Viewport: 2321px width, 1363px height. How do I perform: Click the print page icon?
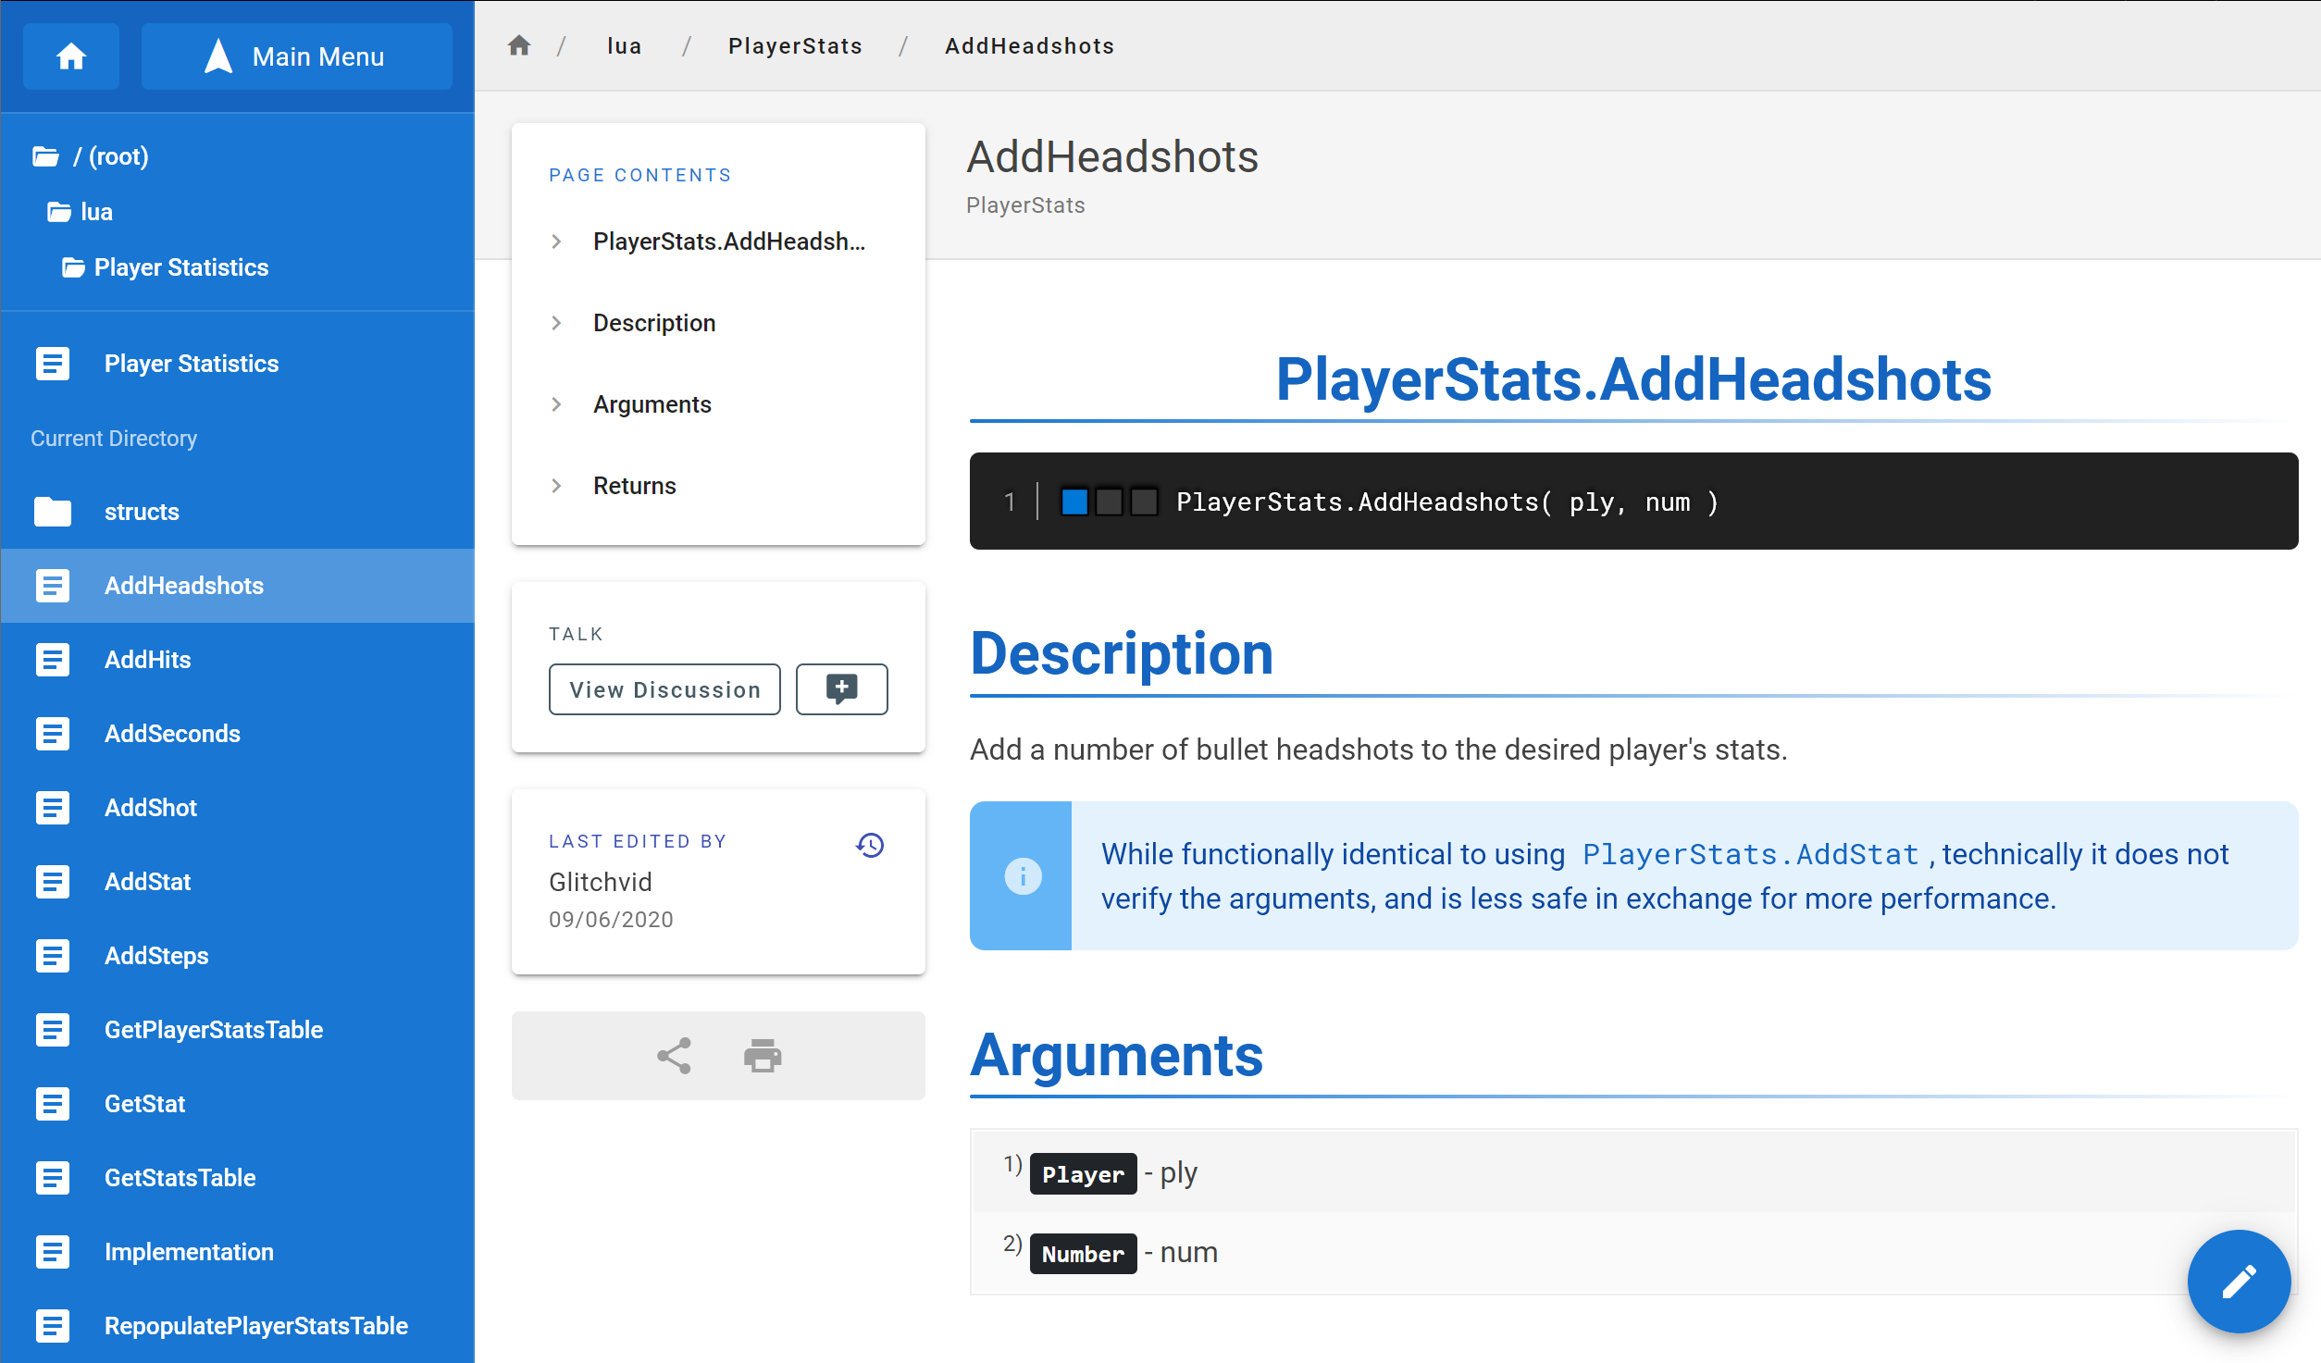tap(763, 1056)
